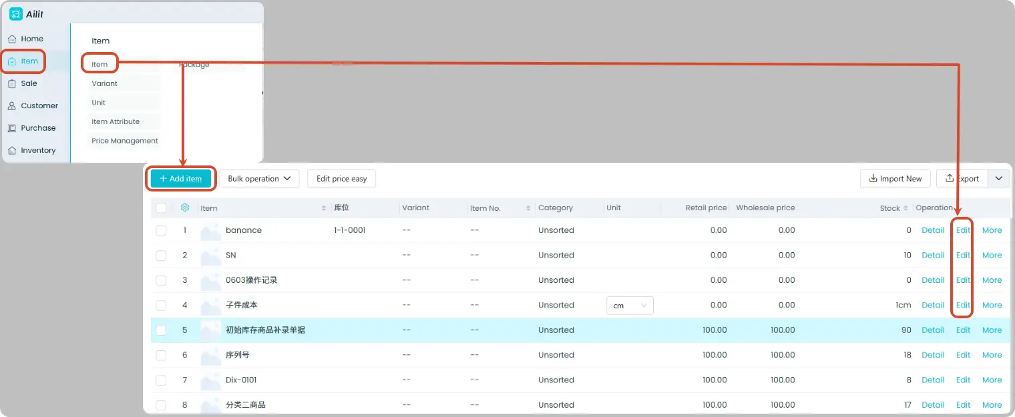Edit the 序列号 item
The height and width of the screenshot is (417, 1015).
(x=963, y=355)
